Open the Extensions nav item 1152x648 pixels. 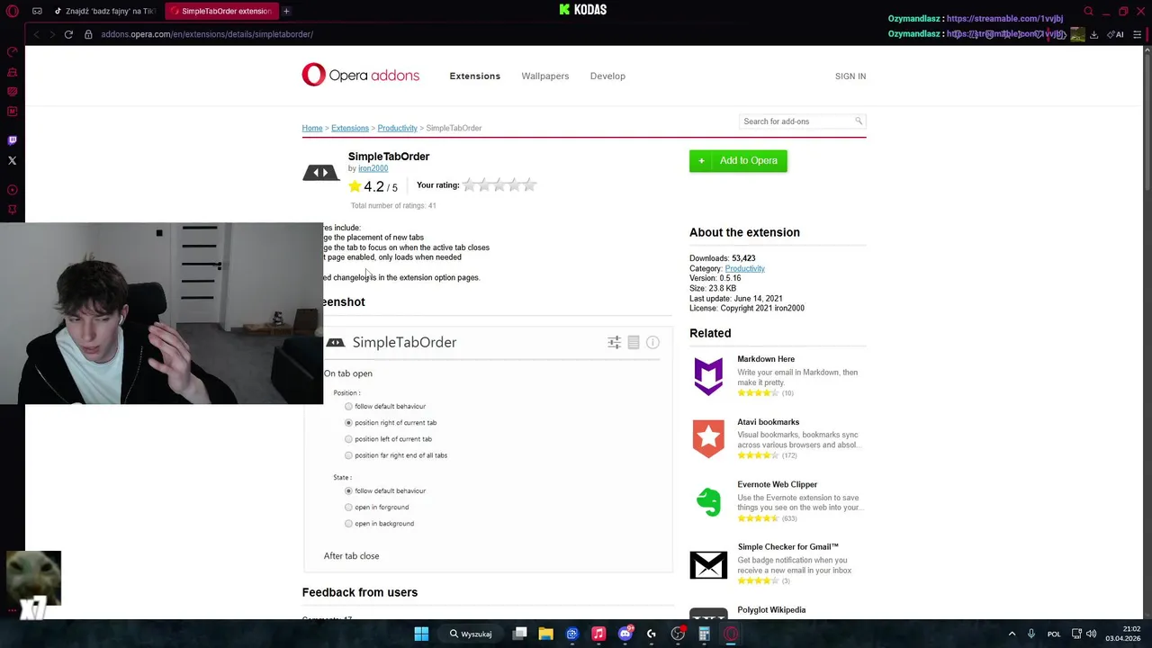[x=474, y=76]
